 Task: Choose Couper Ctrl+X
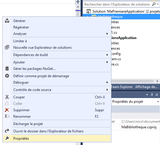point(57,97)
